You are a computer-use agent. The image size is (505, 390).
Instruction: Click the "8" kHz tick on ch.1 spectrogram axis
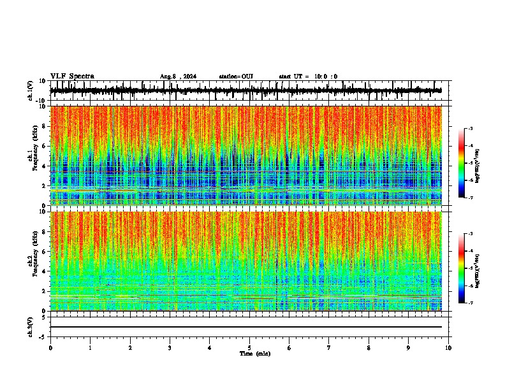(x=45, y=126)
